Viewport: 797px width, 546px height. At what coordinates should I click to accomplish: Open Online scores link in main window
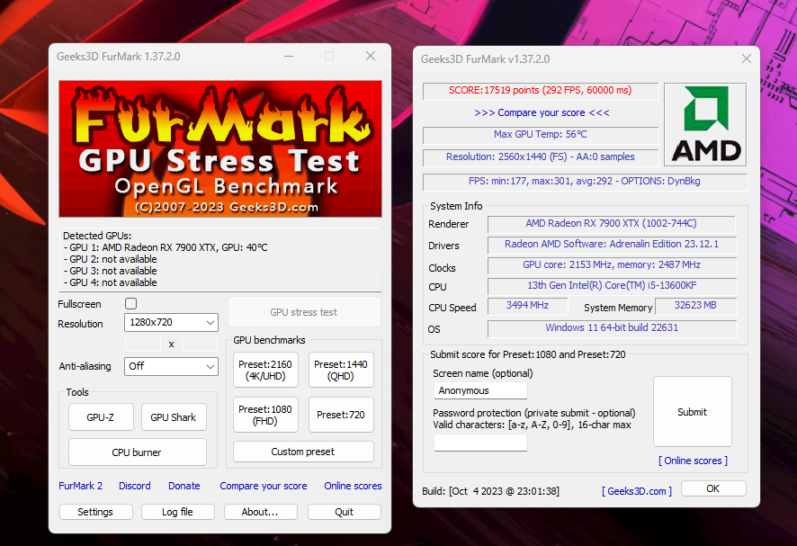(x=353, y=486)
